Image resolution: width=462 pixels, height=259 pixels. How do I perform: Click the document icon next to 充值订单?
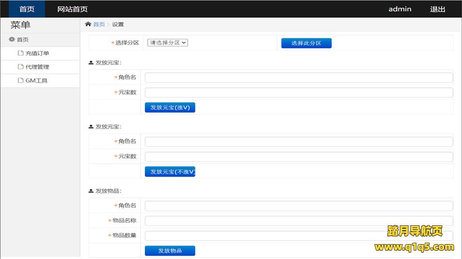[21, 53]
